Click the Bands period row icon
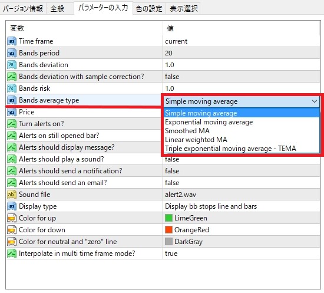 pos(12,53)
